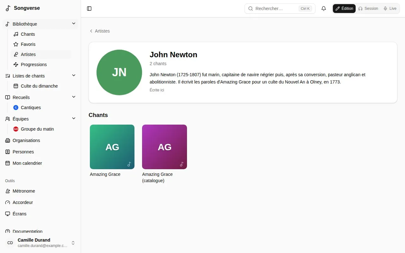This screenshot has width=405, height=253.
Task: Open the Écrans tool
Action: [x=40, y=214]
